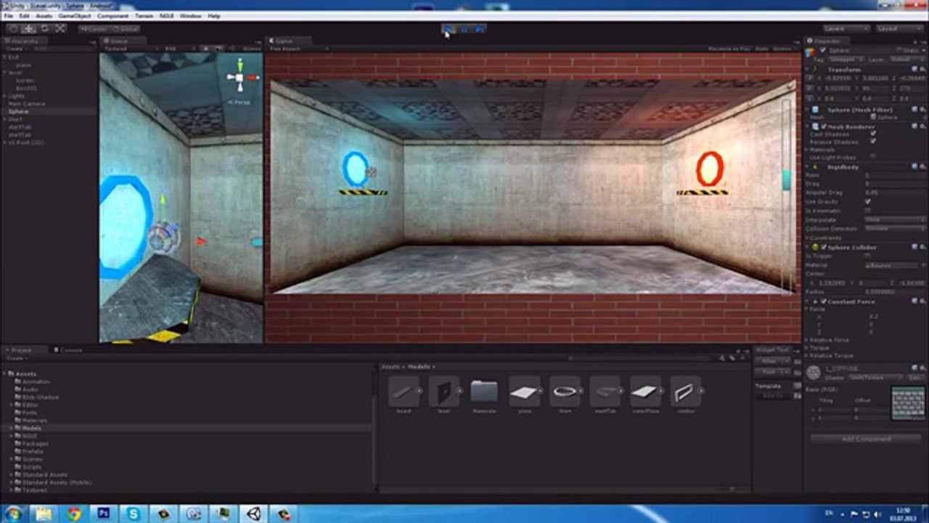
Task: Toggle the Receive Shadows checkbox
Action: pyautogui.click(x=872, y=142)
